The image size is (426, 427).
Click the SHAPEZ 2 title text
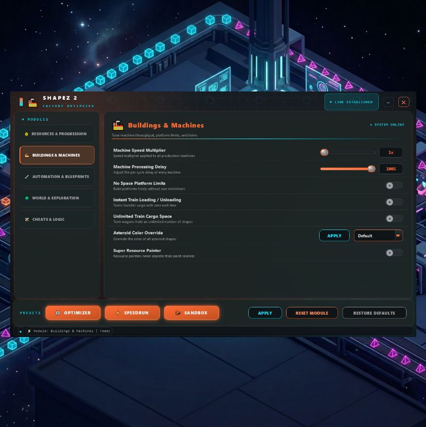[60, 98]
